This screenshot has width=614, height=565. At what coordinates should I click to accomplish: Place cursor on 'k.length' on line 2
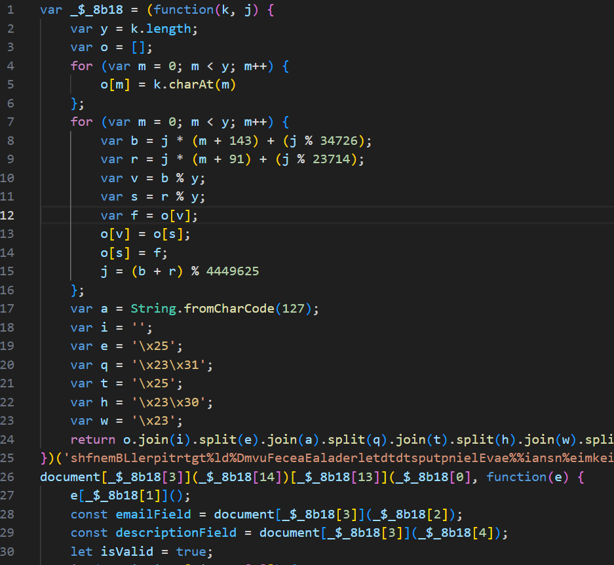tap(161, 29)
